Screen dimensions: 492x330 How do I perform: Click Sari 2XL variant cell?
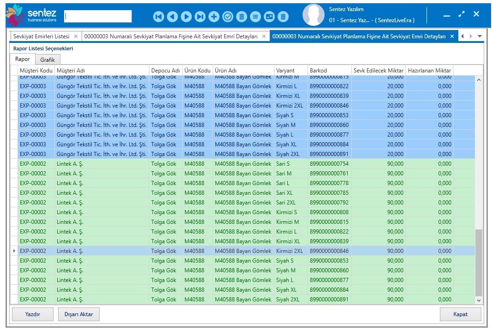(x=290, y=203)
